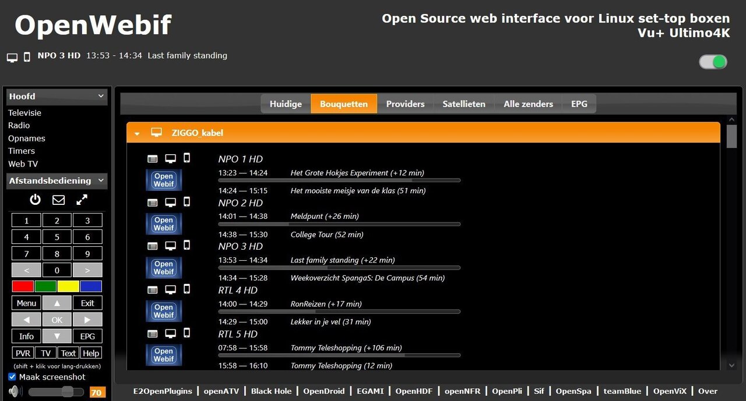This screenshot has height=401, width=746.
Task: Click the RTL 4 HD channel logo
Action: point(164,311)
